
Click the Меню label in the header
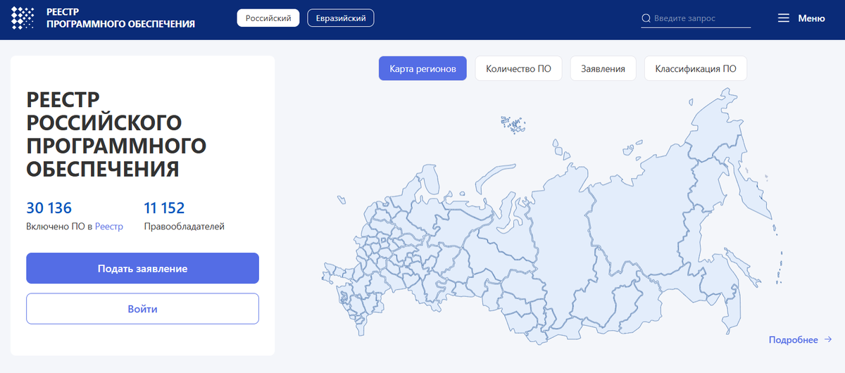click(x=811, y=19)
